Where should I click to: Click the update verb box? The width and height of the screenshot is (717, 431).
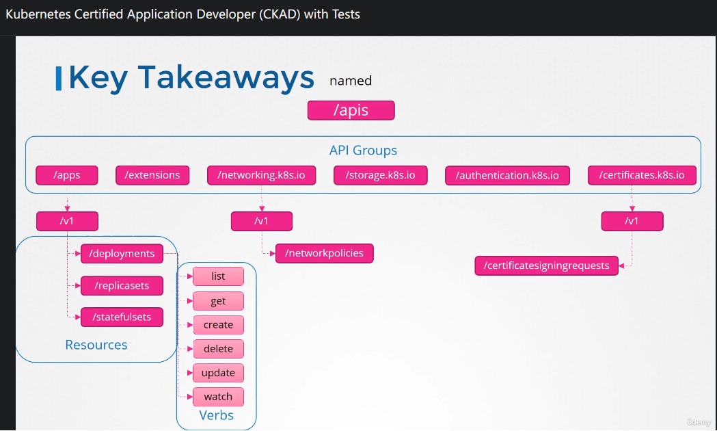[218, 373]
